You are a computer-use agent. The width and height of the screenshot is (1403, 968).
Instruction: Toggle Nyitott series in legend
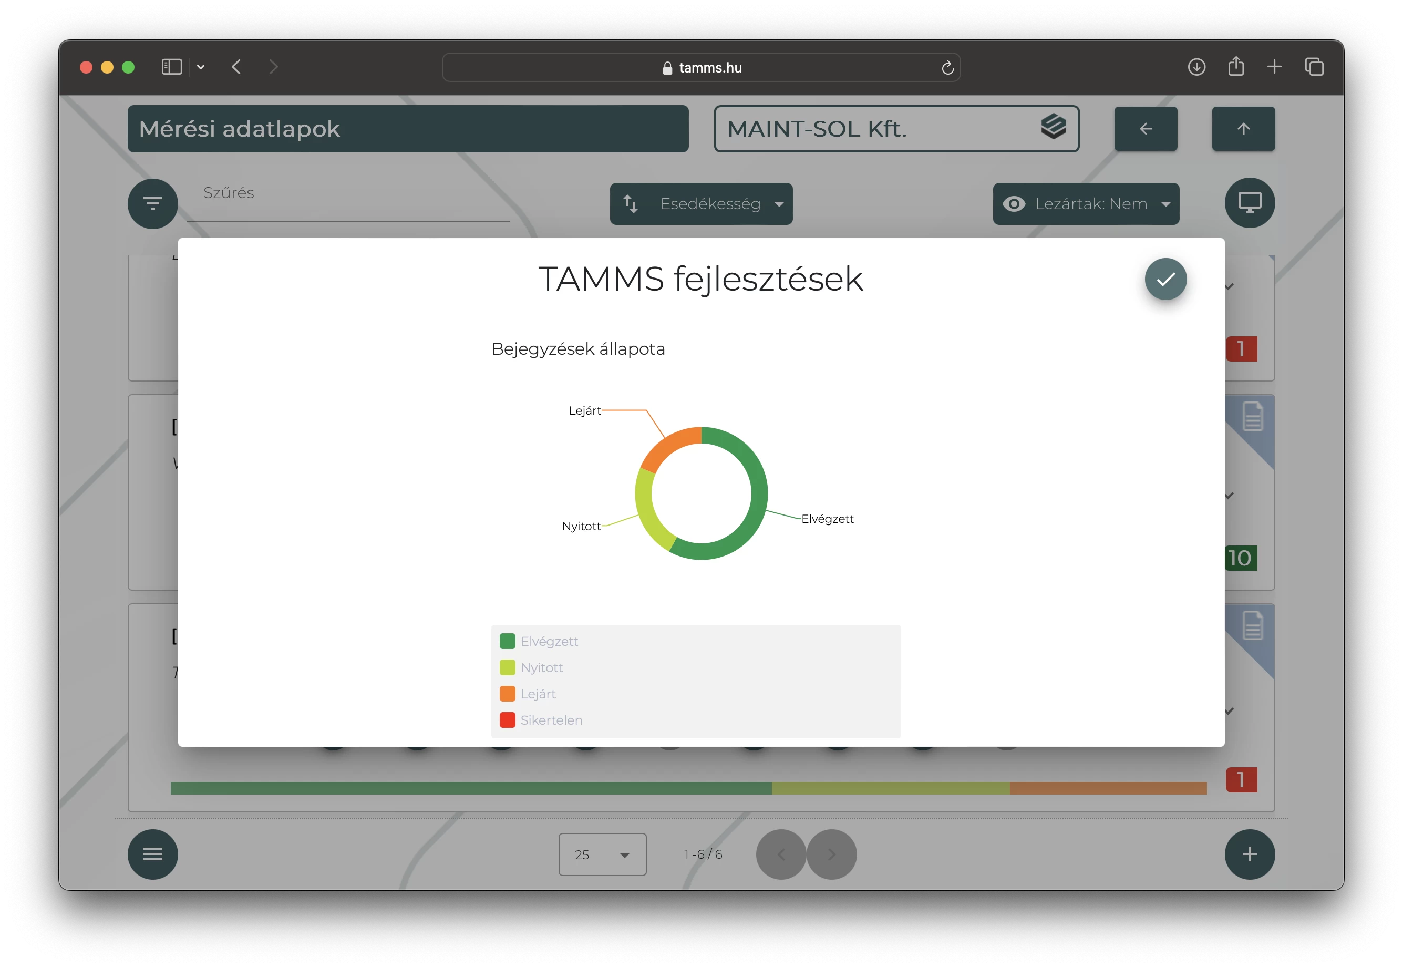(531, 667)
